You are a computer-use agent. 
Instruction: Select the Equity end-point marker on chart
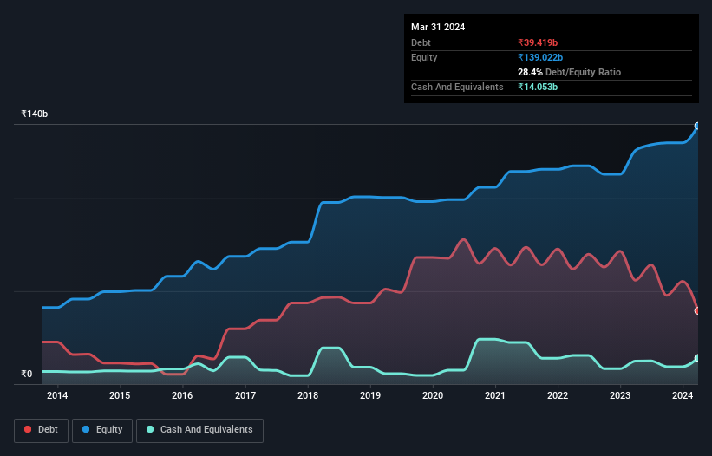(x=697, y=126)
